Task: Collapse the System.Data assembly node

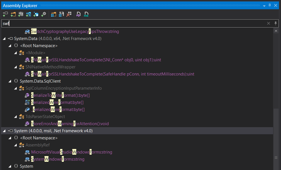Action: click(x=4, y=39)
